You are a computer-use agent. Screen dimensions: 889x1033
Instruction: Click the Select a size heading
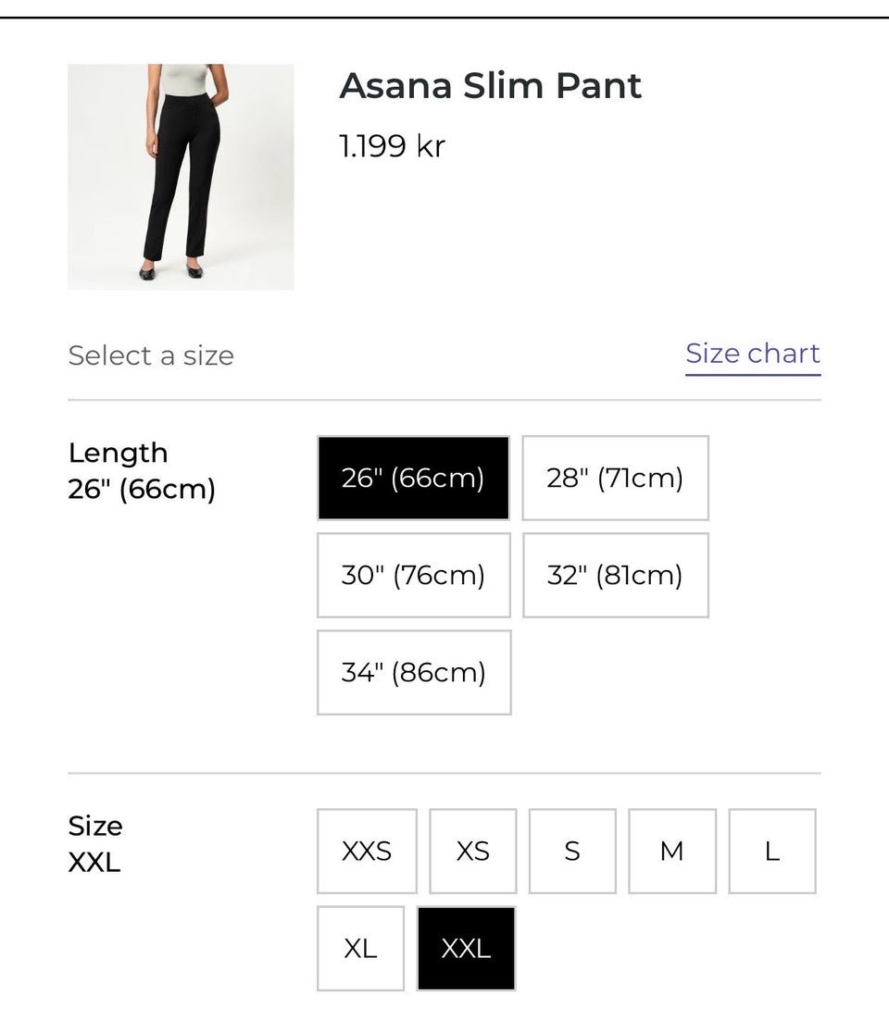click(151, 355)
